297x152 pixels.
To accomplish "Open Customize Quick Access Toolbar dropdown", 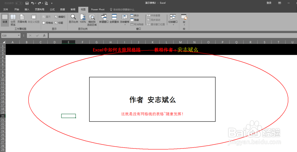I will coord(52,3).
